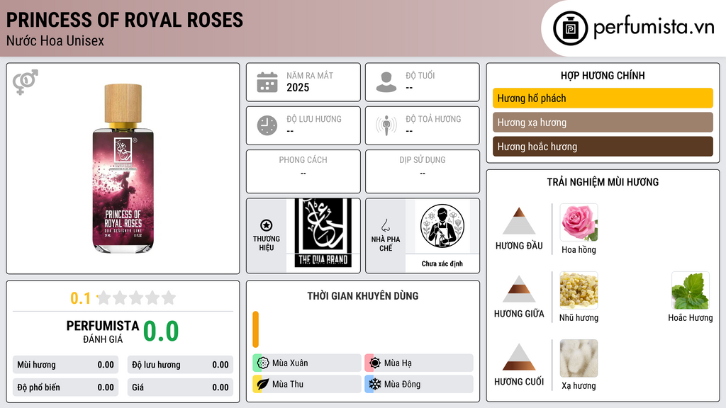Screen dimensions: 726x408
Task: Click the Thời gian khuyên dùng heading
Action: click(x=363, y=295)
